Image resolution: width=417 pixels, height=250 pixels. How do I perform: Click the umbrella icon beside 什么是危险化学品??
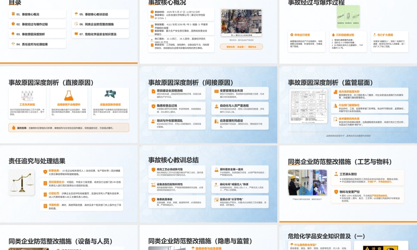(291, 245)
